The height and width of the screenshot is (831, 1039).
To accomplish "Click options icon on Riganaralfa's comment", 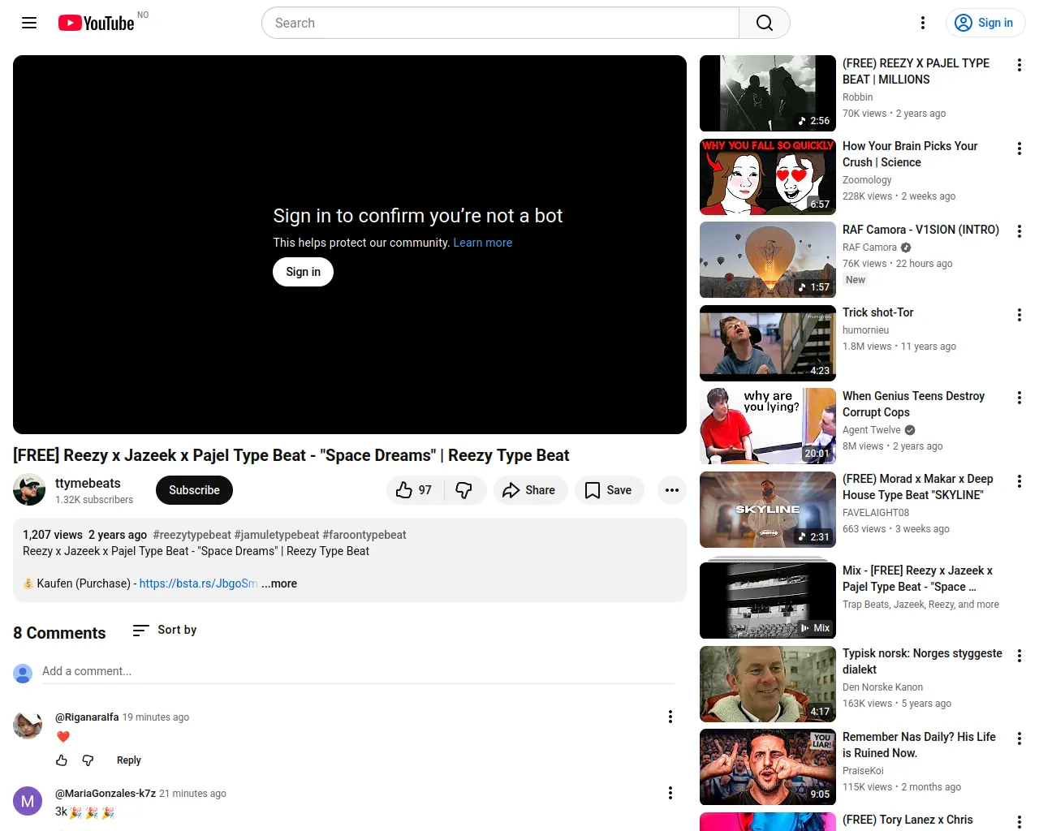I will tap(670, 717).
